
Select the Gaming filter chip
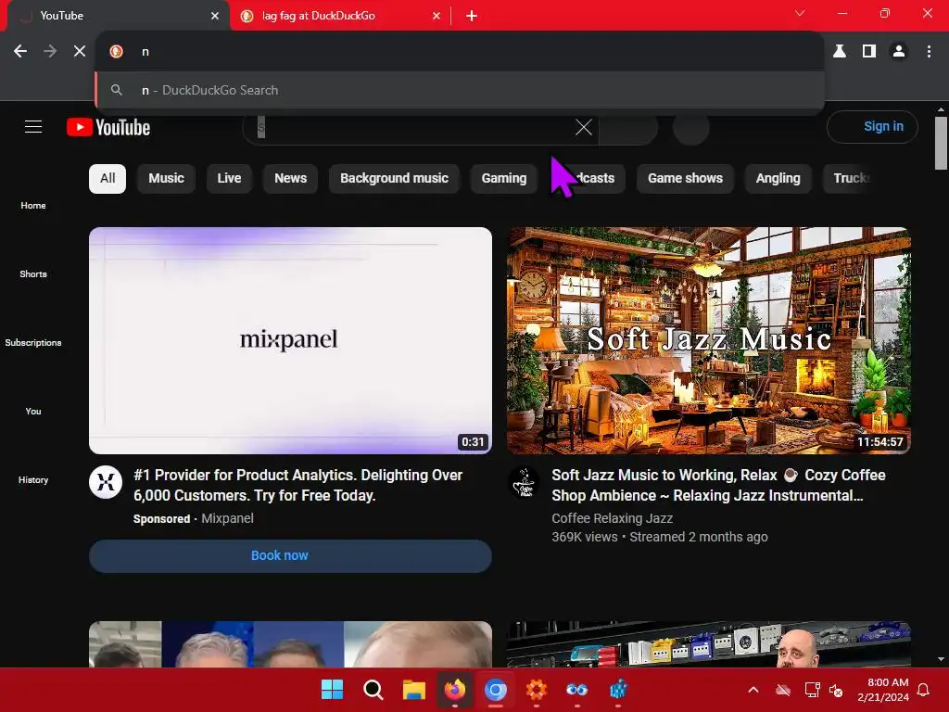504,179
